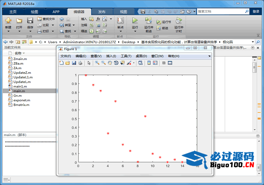Click the Link Plot icon
Viewport: 264px width, 185px height.
point(140,63)
